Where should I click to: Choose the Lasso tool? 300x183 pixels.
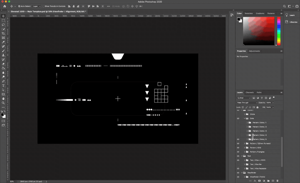point(3,25)
